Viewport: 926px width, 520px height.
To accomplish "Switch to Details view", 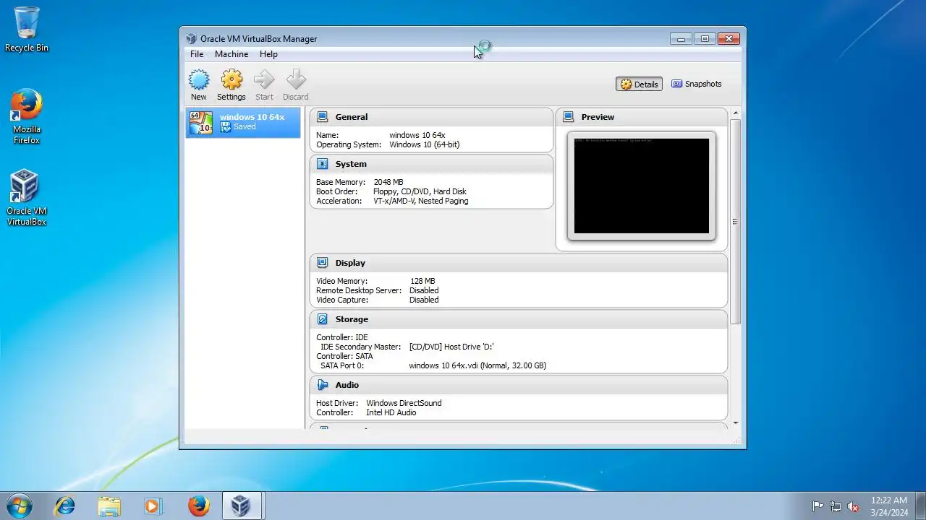I will point(640,84).
